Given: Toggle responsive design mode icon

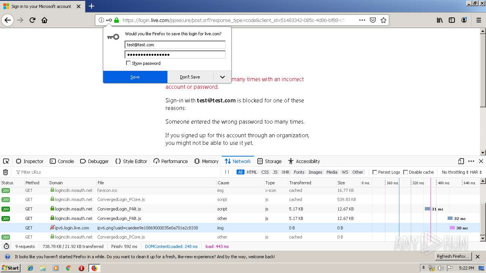Looking at the screenshot, I should (461, 161).
